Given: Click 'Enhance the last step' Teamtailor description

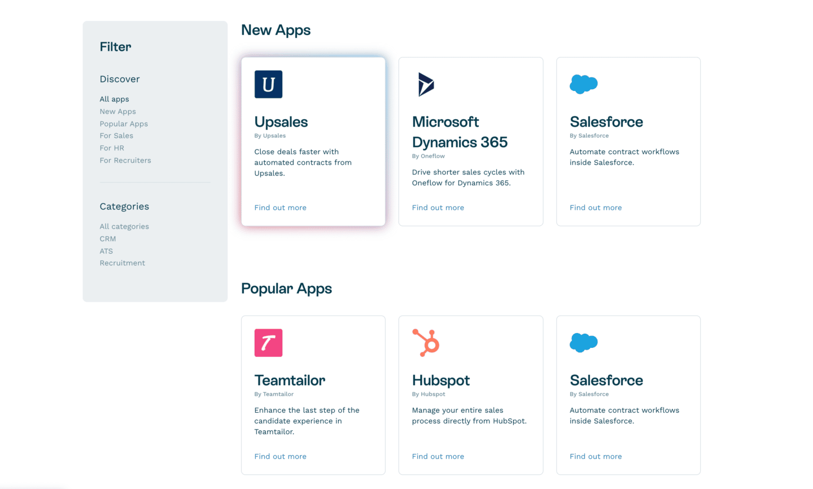Looking at the screenshot, I should coord(307,421).
